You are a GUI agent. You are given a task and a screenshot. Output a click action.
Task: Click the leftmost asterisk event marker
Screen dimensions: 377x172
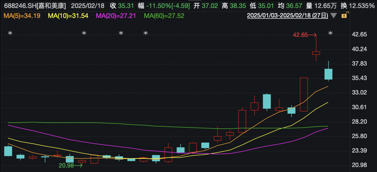(x=10, y=33)
